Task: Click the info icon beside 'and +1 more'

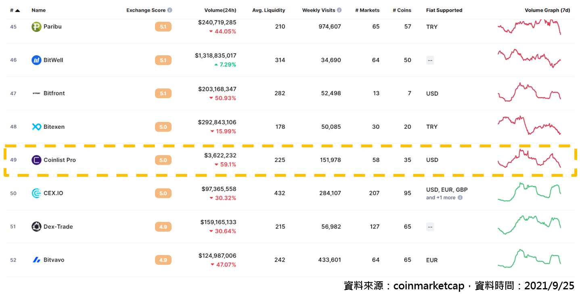Action: [x=460, y=198]
